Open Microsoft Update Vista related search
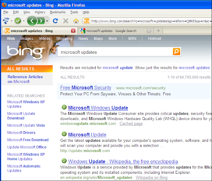The width and height of the screenshot is (212, 181). tap(26, 125)
